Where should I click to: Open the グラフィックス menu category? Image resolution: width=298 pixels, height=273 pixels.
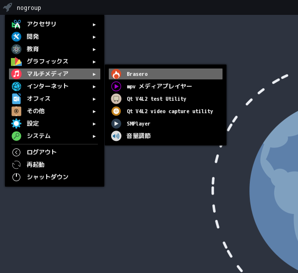(55, 62)
